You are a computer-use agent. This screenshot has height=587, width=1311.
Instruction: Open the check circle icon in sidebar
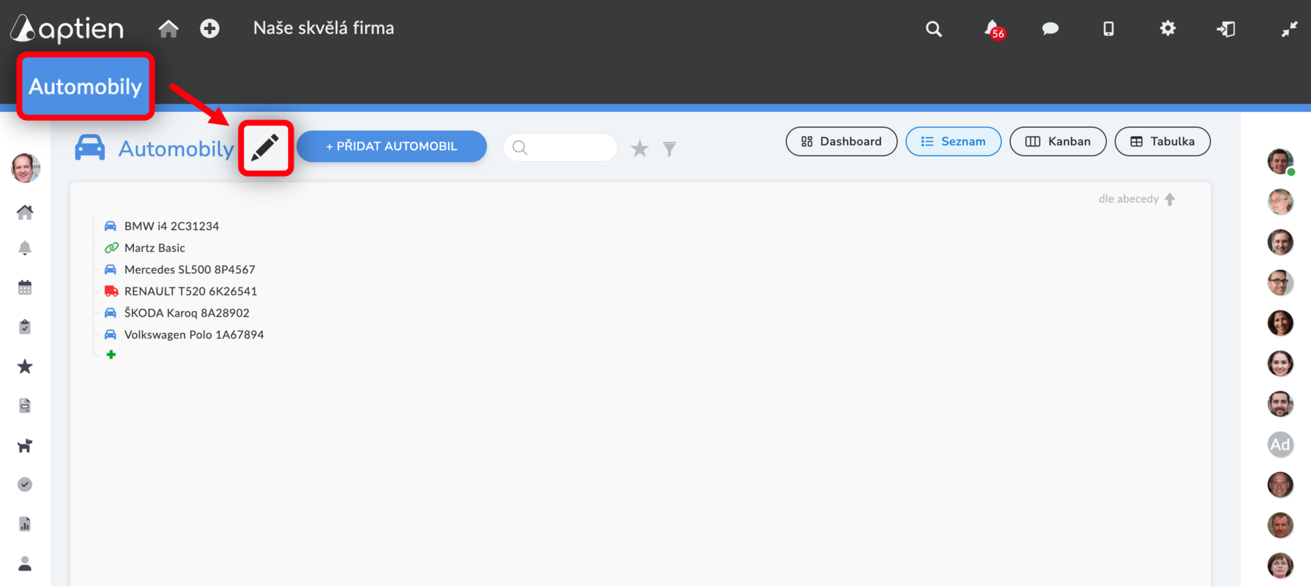[25, 485]
